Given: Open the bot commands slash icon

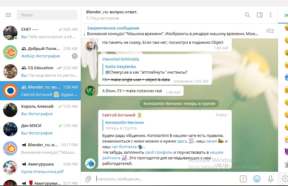Looking at the screenshot, I should pyautogui.click(x=243, y=179).
